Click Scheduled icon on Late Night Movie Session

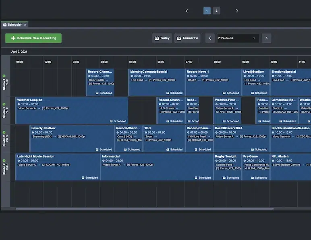point(83,178)
